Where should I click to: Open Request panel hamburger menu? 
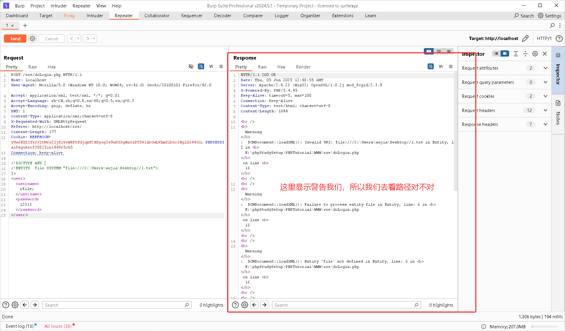pos(221,66)
